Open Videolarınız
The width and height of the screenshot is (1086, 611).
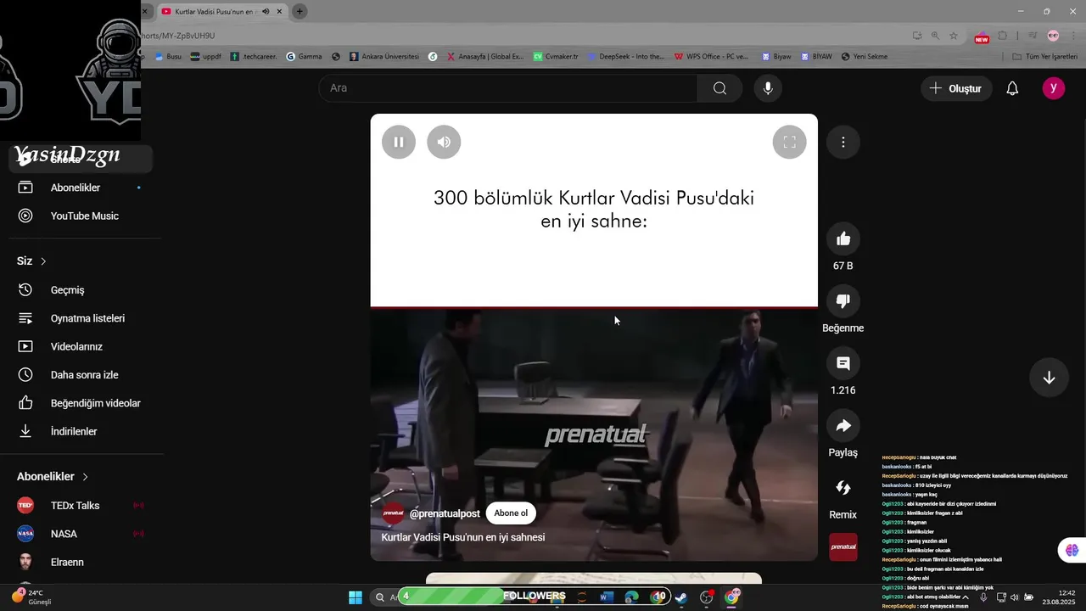coord(81,346)
